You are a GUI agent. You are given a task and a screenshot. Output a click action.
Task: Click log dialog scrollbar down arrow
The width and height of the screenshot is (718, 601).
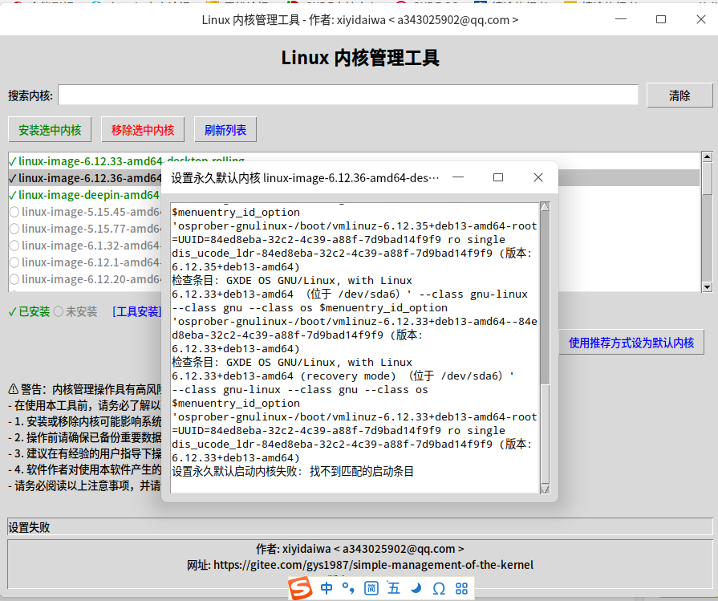(545, 489)
